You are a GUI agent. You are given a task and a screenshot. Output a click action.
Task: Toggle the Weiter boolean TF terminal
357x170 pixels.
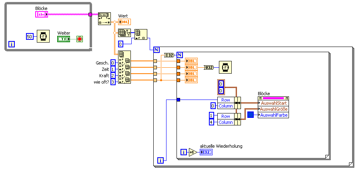(x=64, y=39)
